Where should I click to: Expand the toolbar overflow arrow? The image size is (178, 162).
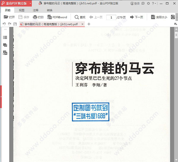(x=177, y=17)
